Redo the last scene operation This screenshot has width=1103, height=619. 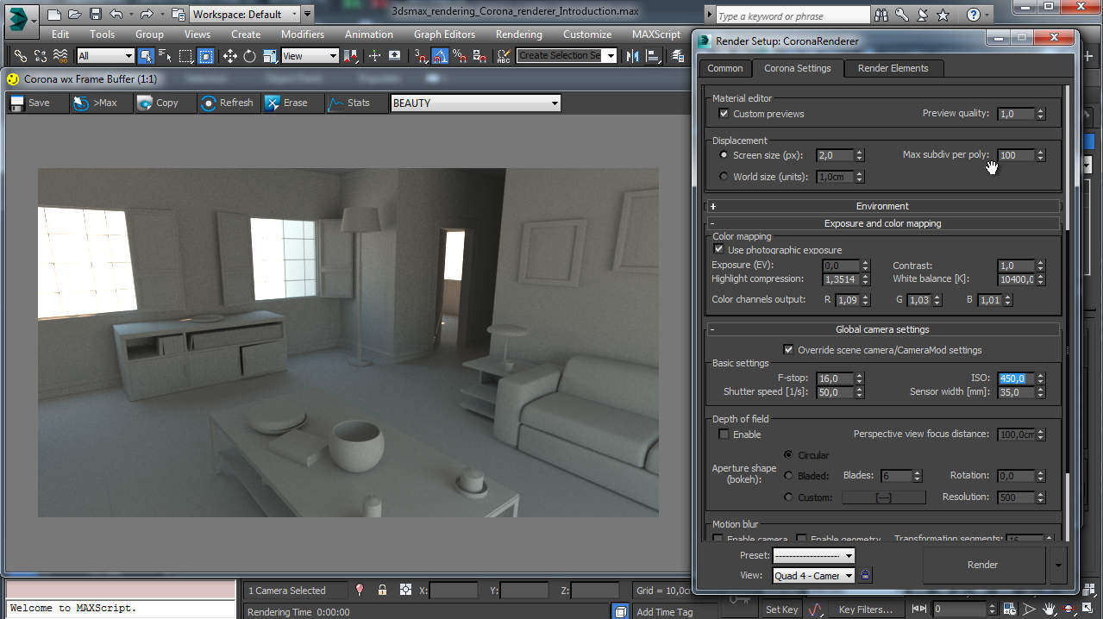tap(147, 15)
